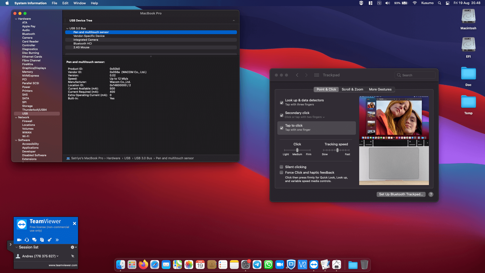Enable the Silent clicking checkbox
This screenshot has width=485, height=273.
click(x=281, y=167)
